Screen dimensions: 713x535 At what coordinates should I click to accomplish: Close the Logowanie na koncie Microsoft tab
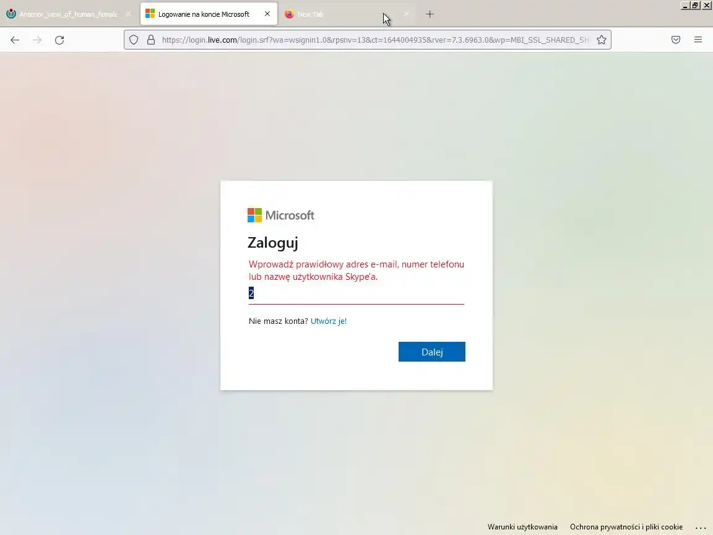[x=267, y=14]
